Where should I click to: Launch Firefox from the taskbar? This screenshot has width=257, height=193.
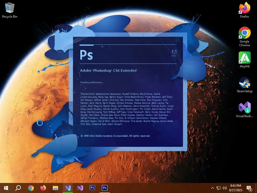43,188
